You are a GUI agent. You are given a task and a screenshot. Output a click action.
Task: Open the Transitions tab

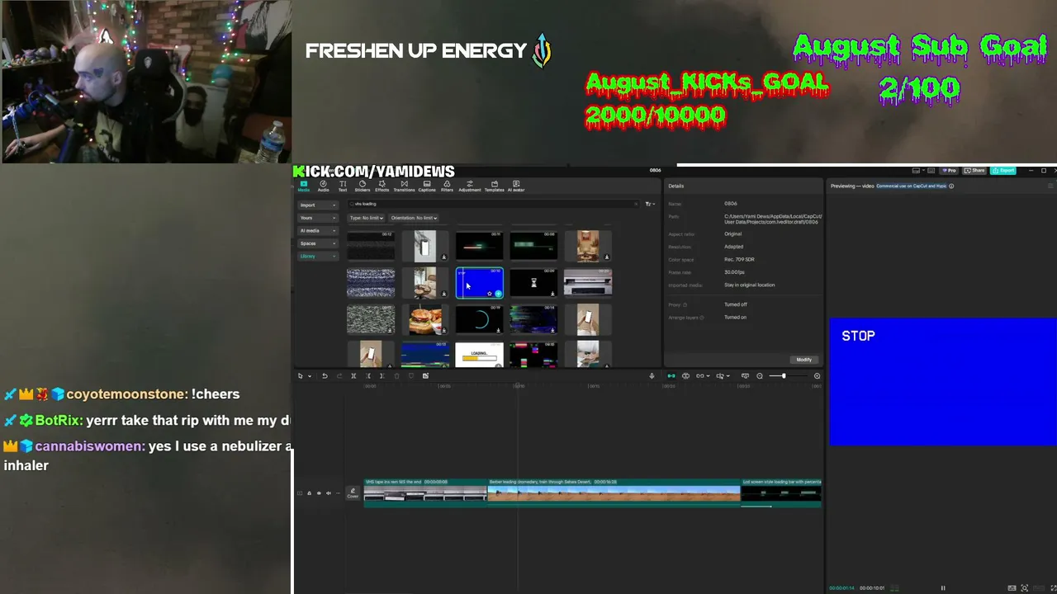point(404,186)
